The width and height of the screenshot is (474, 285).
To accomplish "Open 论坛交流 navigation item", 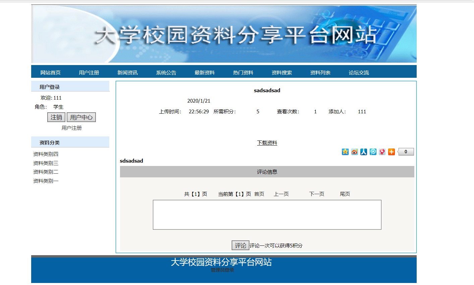I will 359,72.
